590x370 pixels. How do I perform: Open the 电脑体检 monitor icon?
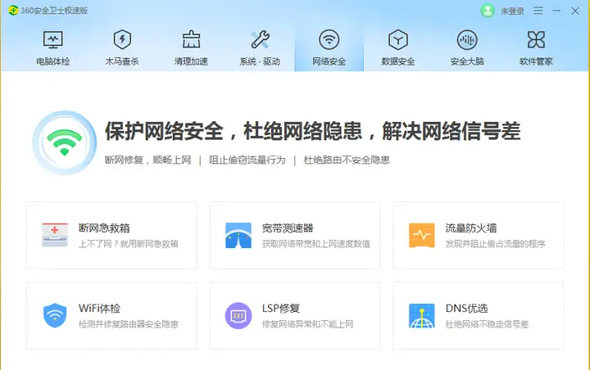coord(53,39)
